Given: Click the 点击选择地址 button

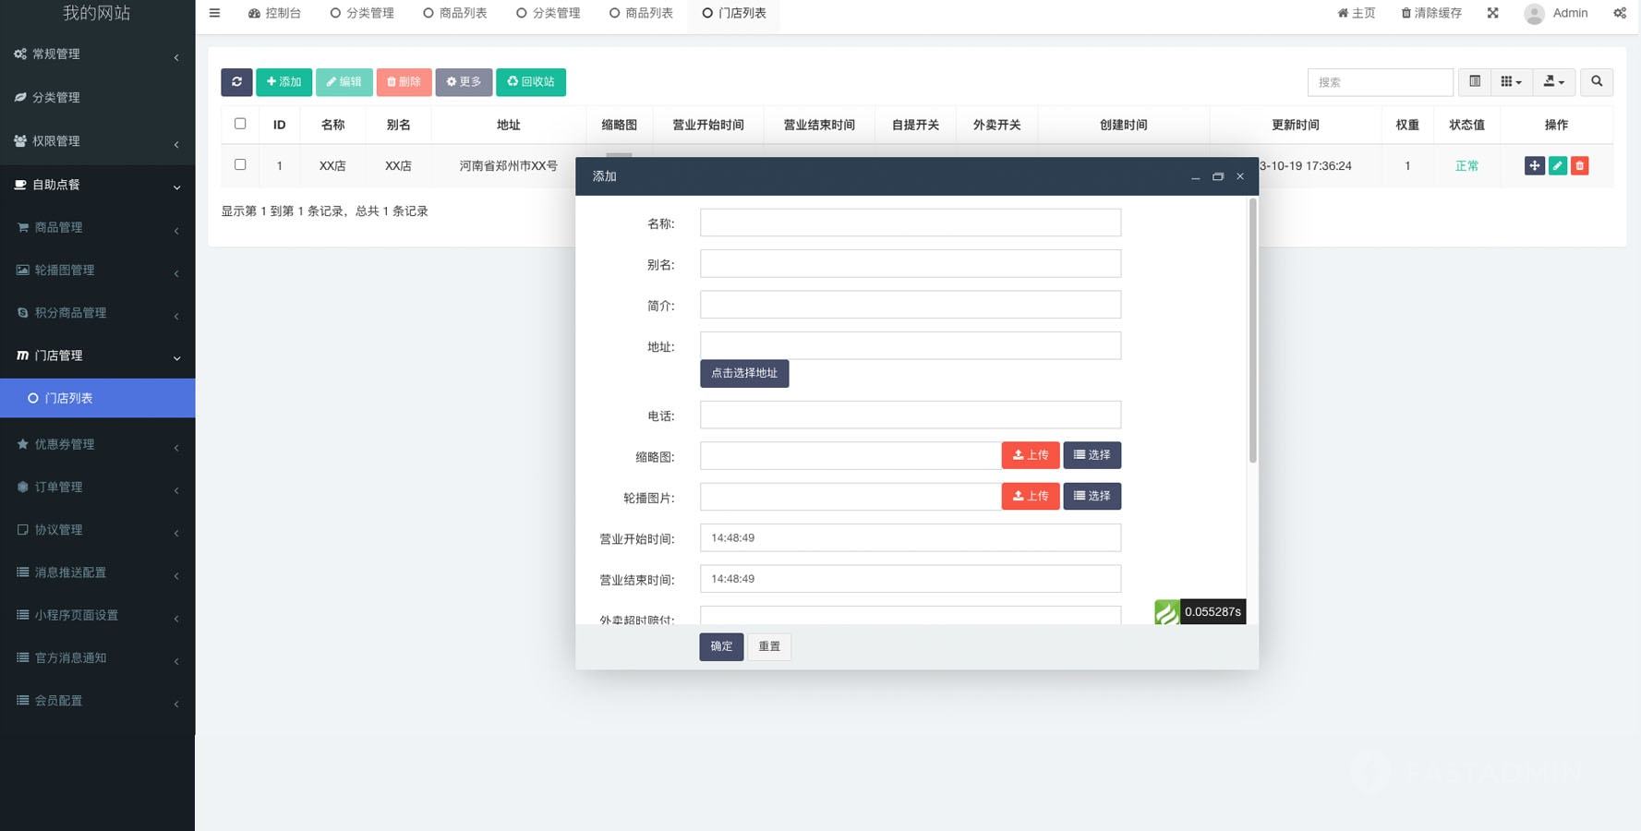Looking at the screenshot, I should [x=743, y=373].
